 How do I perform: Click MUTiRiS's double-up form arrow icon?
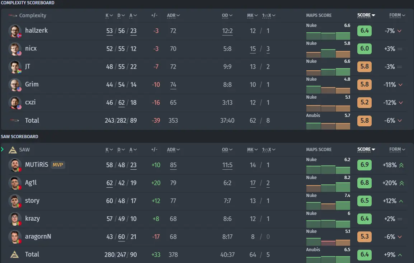click(401, 165)
